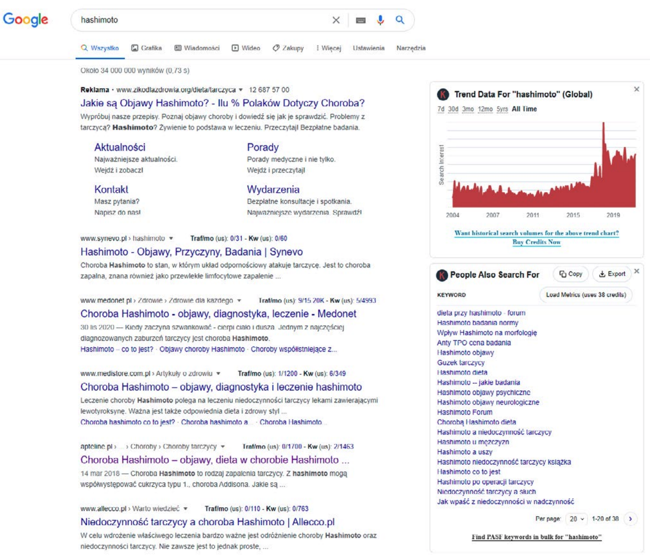The image size is (650, 556).
Task: Switch to the Wideo tab
Action: pyautogui.click(x=246, y=48)
